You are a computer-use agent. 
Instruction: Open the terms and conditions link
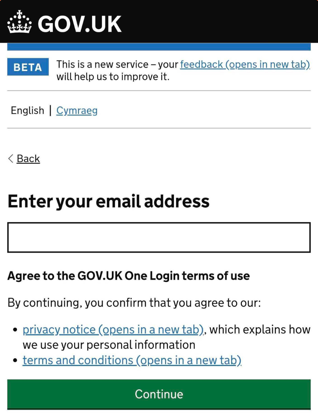click(x=132, y=360)
